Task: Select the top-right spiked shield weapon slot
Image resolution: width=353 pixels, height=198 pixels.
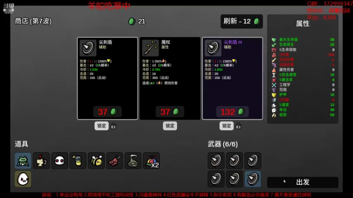Action: click(253, 161)
